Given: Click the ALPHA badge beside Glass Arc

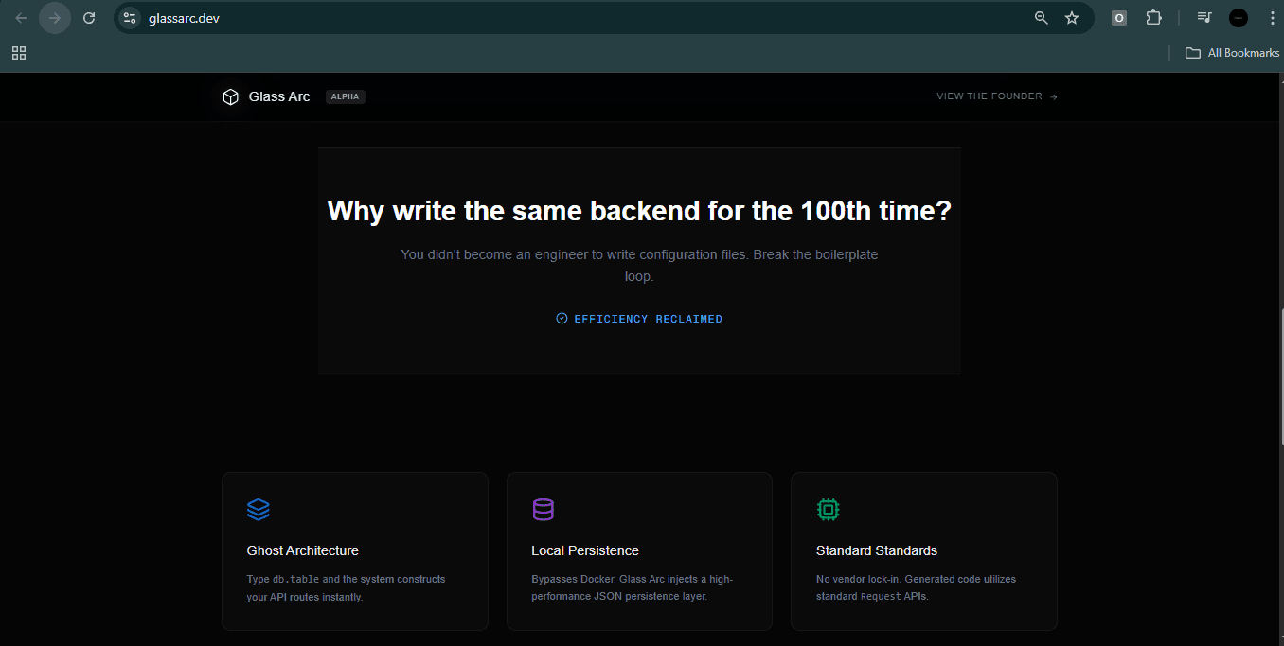Looking at the screenshot, I should (x=345, y=96).
